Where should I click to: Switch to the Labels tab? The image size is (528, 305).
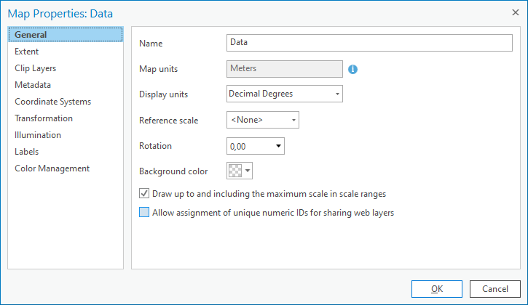point(26,152)
